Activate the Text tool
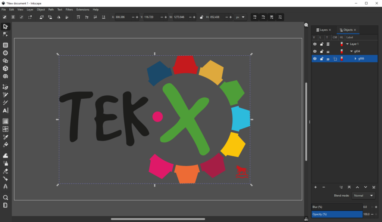 [5, 111]
